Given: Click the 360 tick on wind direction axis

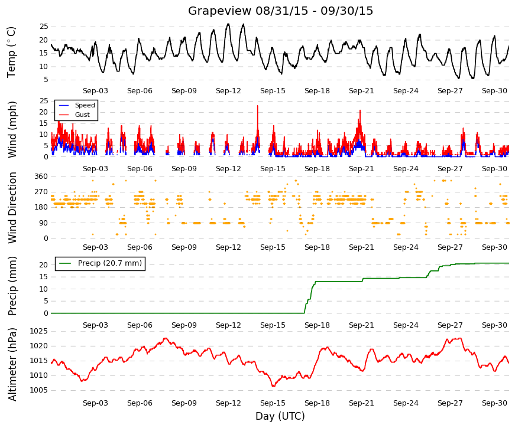Looking at the screenshot, I should (x=41, y=177).
